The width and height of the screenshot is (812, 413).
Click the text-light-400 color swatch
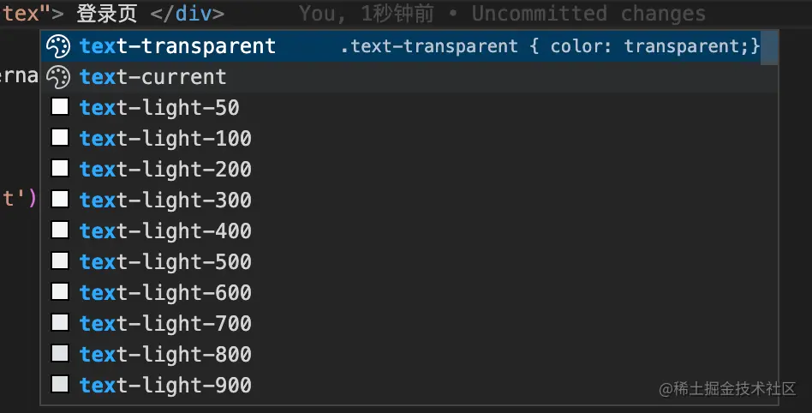(x=60, y=230)
